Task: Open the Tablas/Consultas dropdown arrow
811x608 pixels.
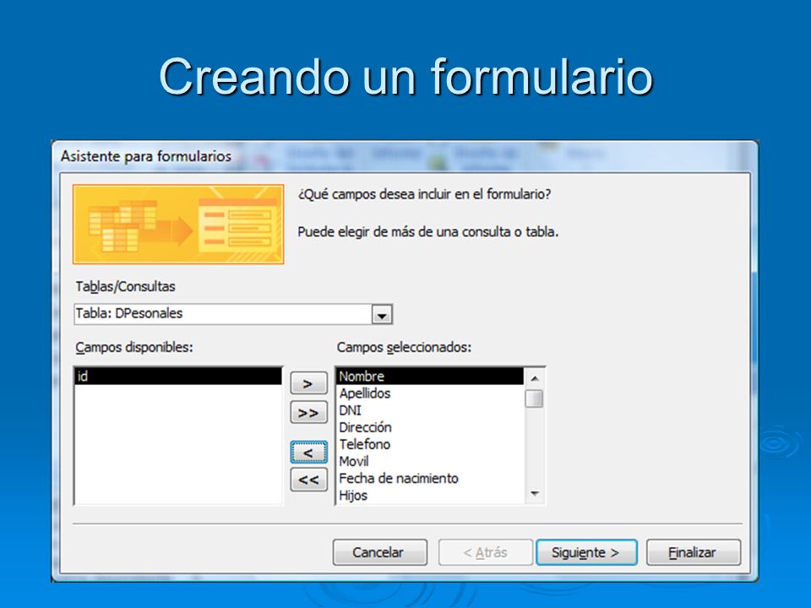Action: (382, 314)
